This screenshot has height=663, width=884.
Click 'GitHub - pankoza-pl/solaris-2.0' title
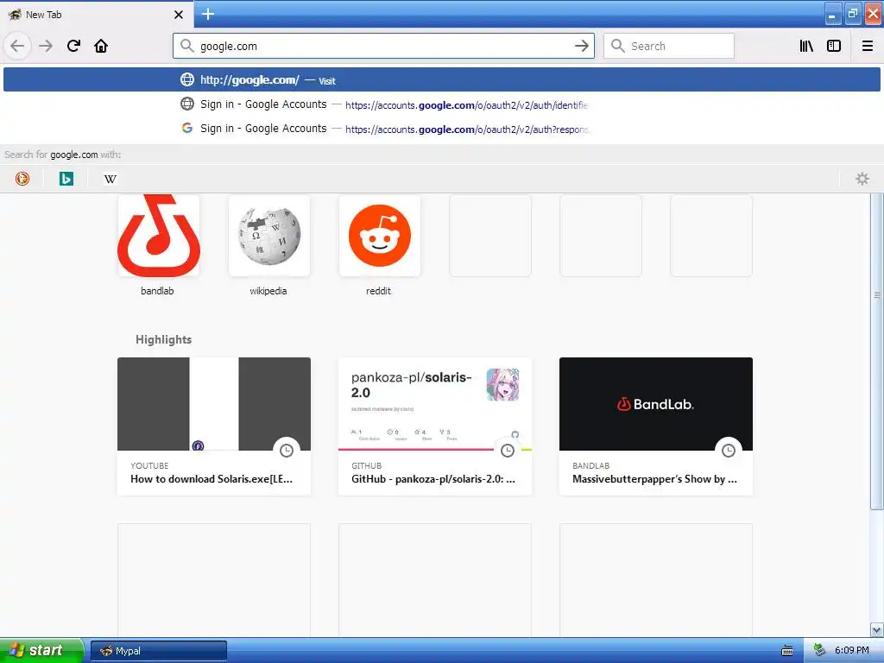click(433, 479)
